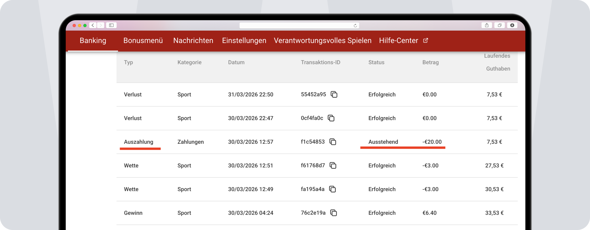Select date 31/03/2026 22:50

(251, 95)
